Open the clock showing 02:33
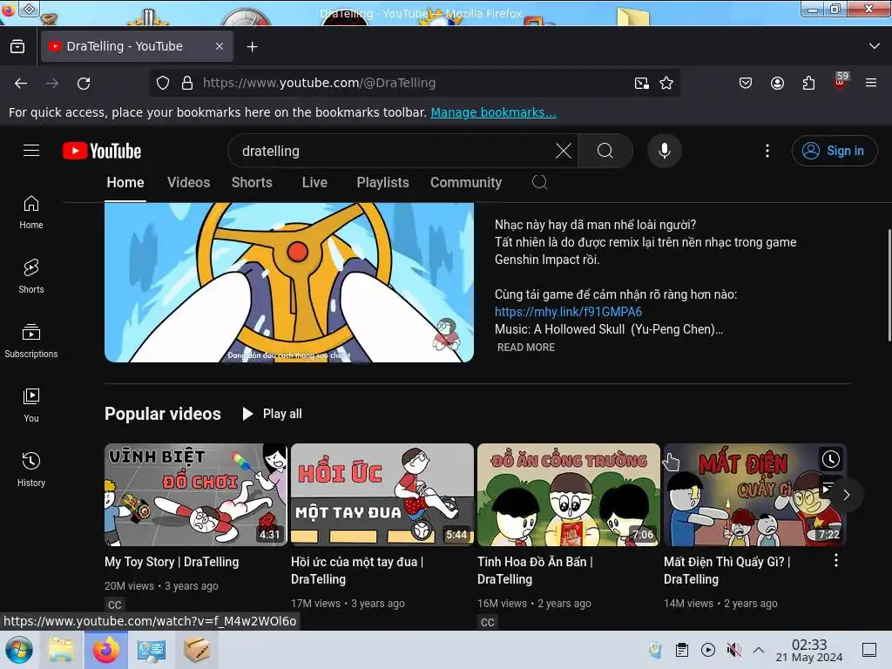892x669 pixels. (x=809, y=650)
